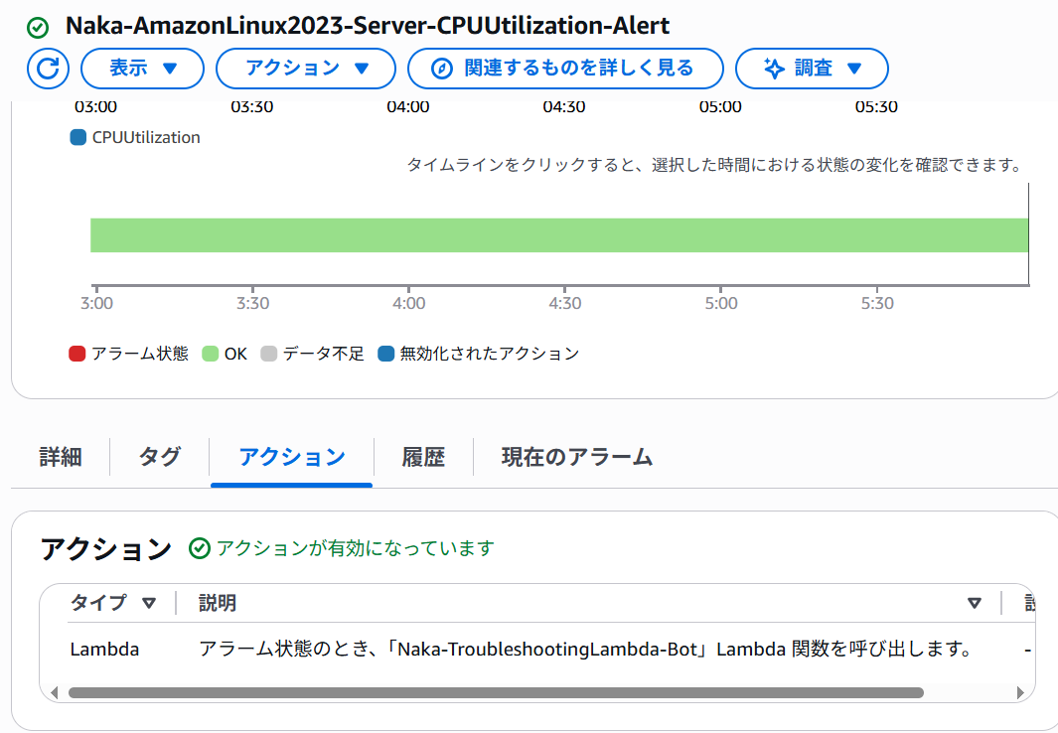Viewport: 1058px width, 733px height.
Task: Click the horizontal scrollbar left arrow
Action: tap(54, 692)
